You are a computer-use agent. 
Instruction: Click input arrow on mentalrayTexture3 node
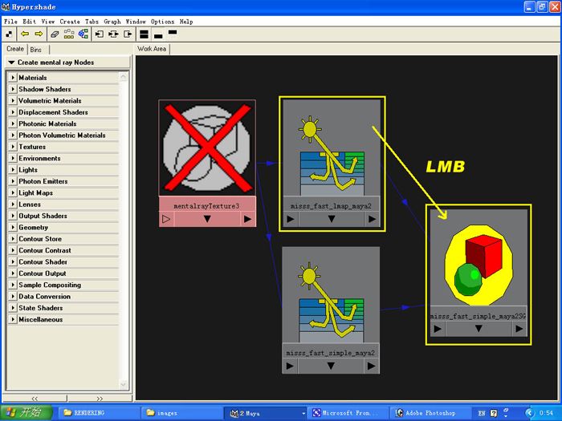tap(166, 219)
